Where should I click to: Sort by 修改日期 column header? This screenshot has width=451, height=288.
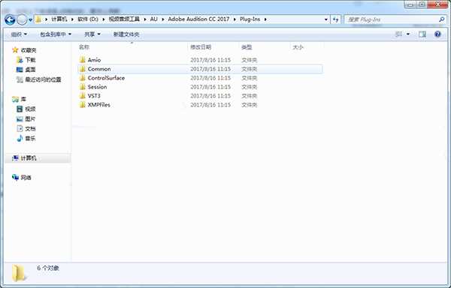click(201, 47)
